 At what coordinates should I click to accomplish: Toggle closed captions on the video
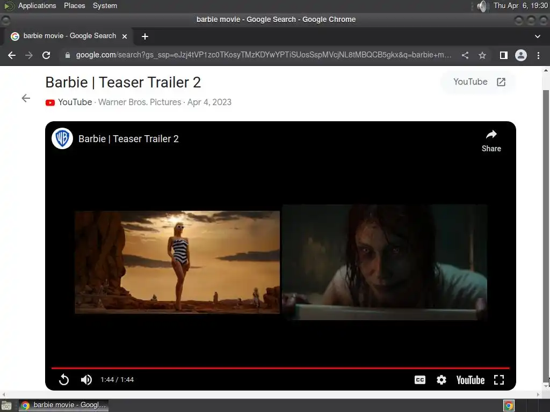(420, 380)
